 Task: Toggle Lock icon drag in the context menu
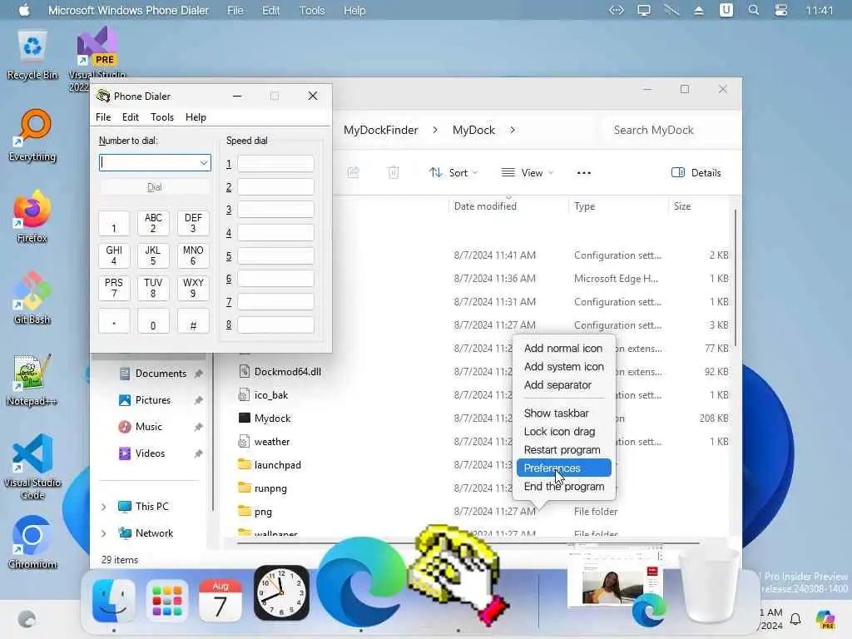[x=564, y=432]
